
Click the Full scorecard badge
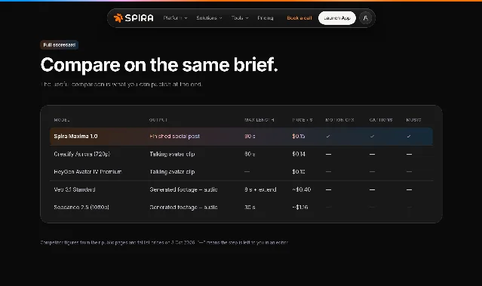tap(60, 45)
